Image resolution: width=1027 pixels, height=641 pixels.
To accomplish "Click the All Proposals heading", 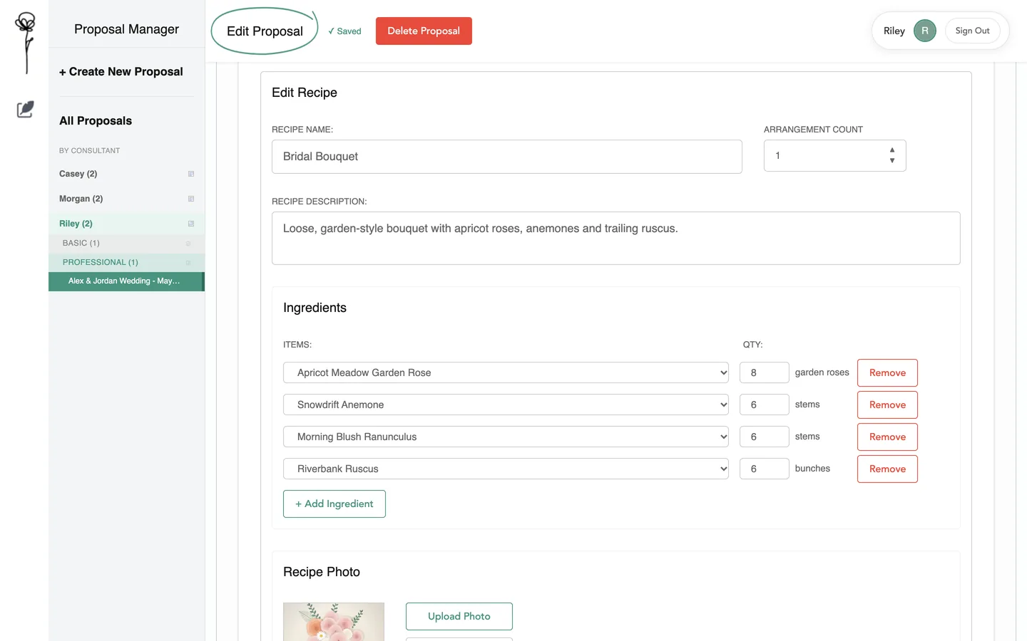I will [x=96, y=121].
